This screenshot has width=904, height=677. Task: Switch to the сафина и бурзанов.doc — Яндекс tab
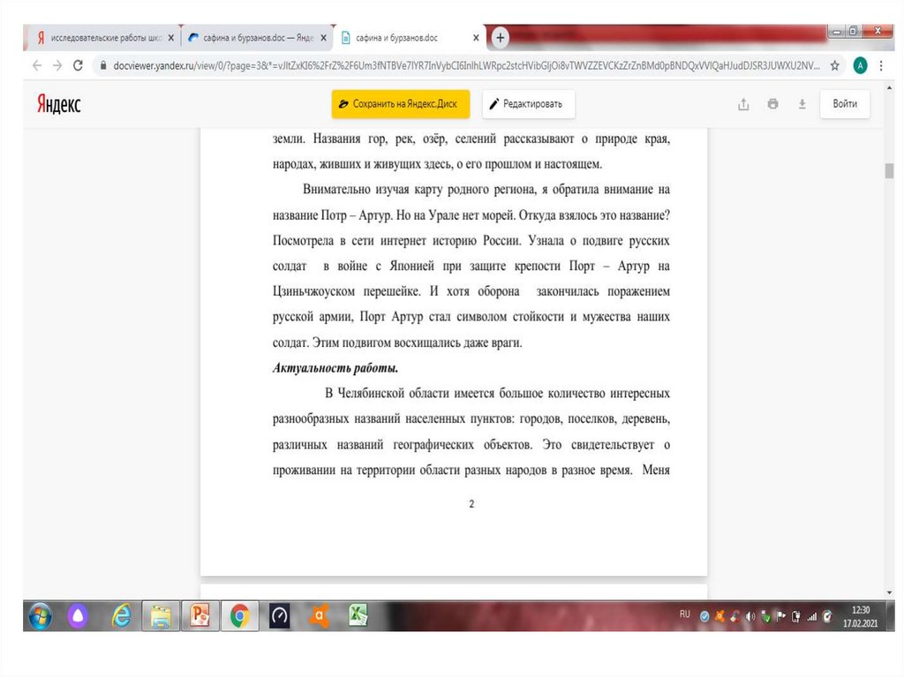point(257,38)
